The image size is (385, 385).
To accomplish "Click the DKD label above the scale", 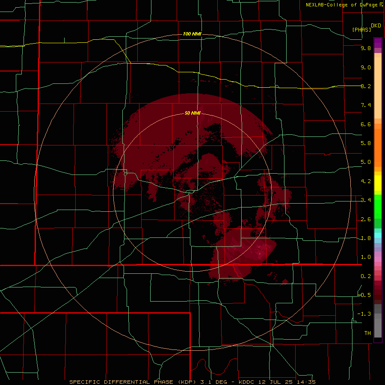I will click(376, 26).
